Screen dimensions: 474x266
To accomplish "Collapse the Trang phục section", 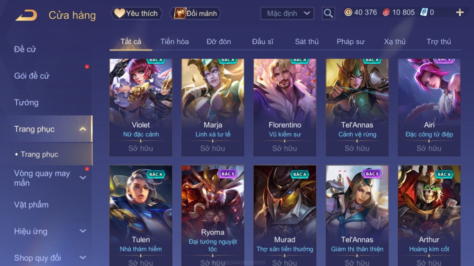I will 83,129.
